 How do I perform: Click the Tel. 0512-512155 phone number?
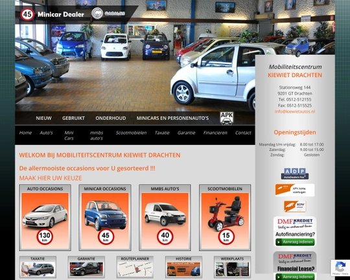[295, 100]
